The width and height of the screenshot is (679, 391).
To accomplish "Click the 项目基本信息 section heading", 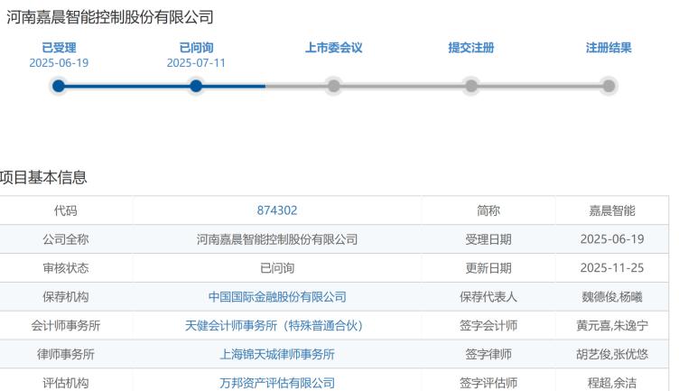I will pyautogui.click(x=44, y=178).
